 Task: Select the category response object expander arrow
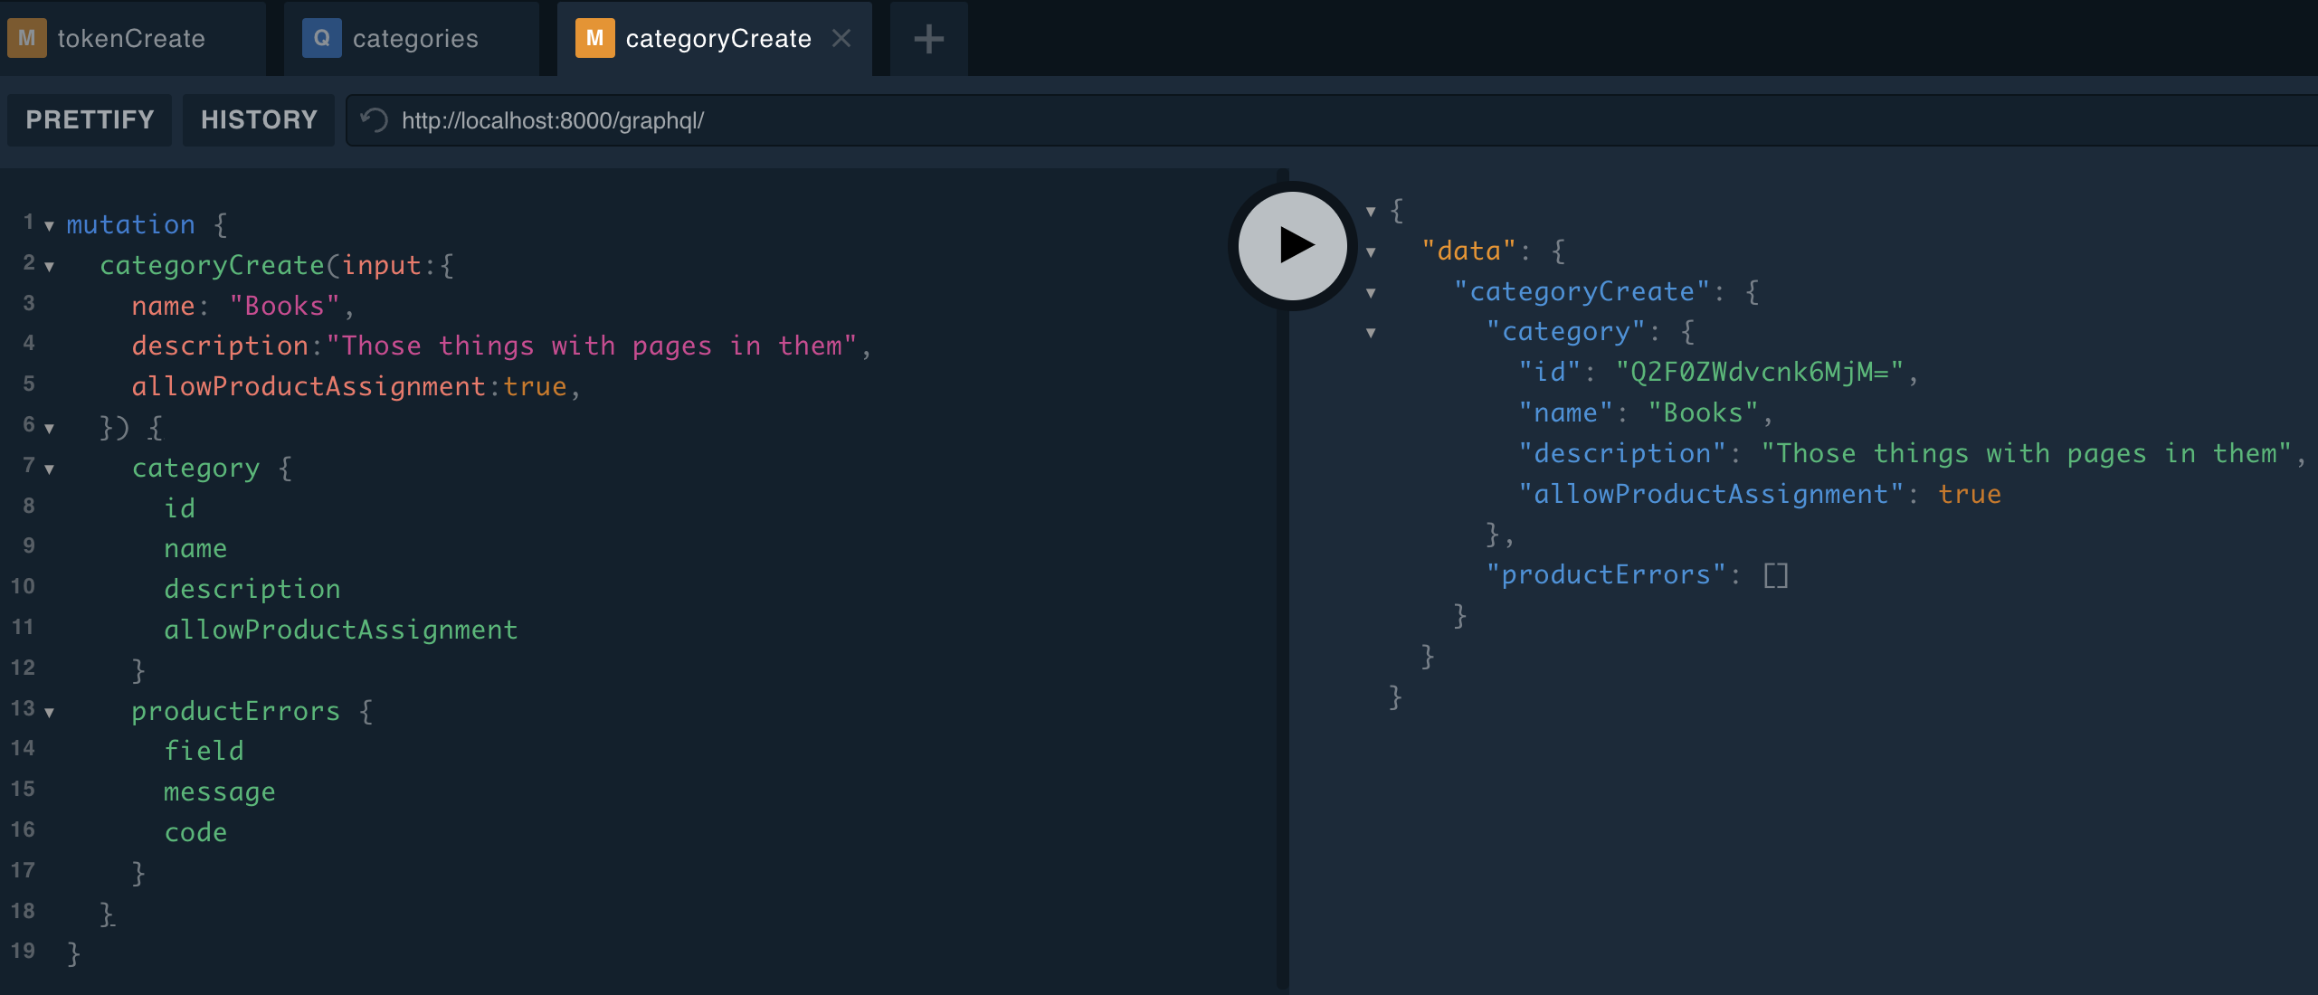pos(1372,333)
